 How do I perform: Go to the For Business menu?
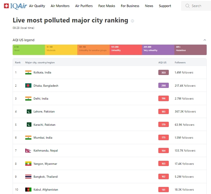(130, 6)
